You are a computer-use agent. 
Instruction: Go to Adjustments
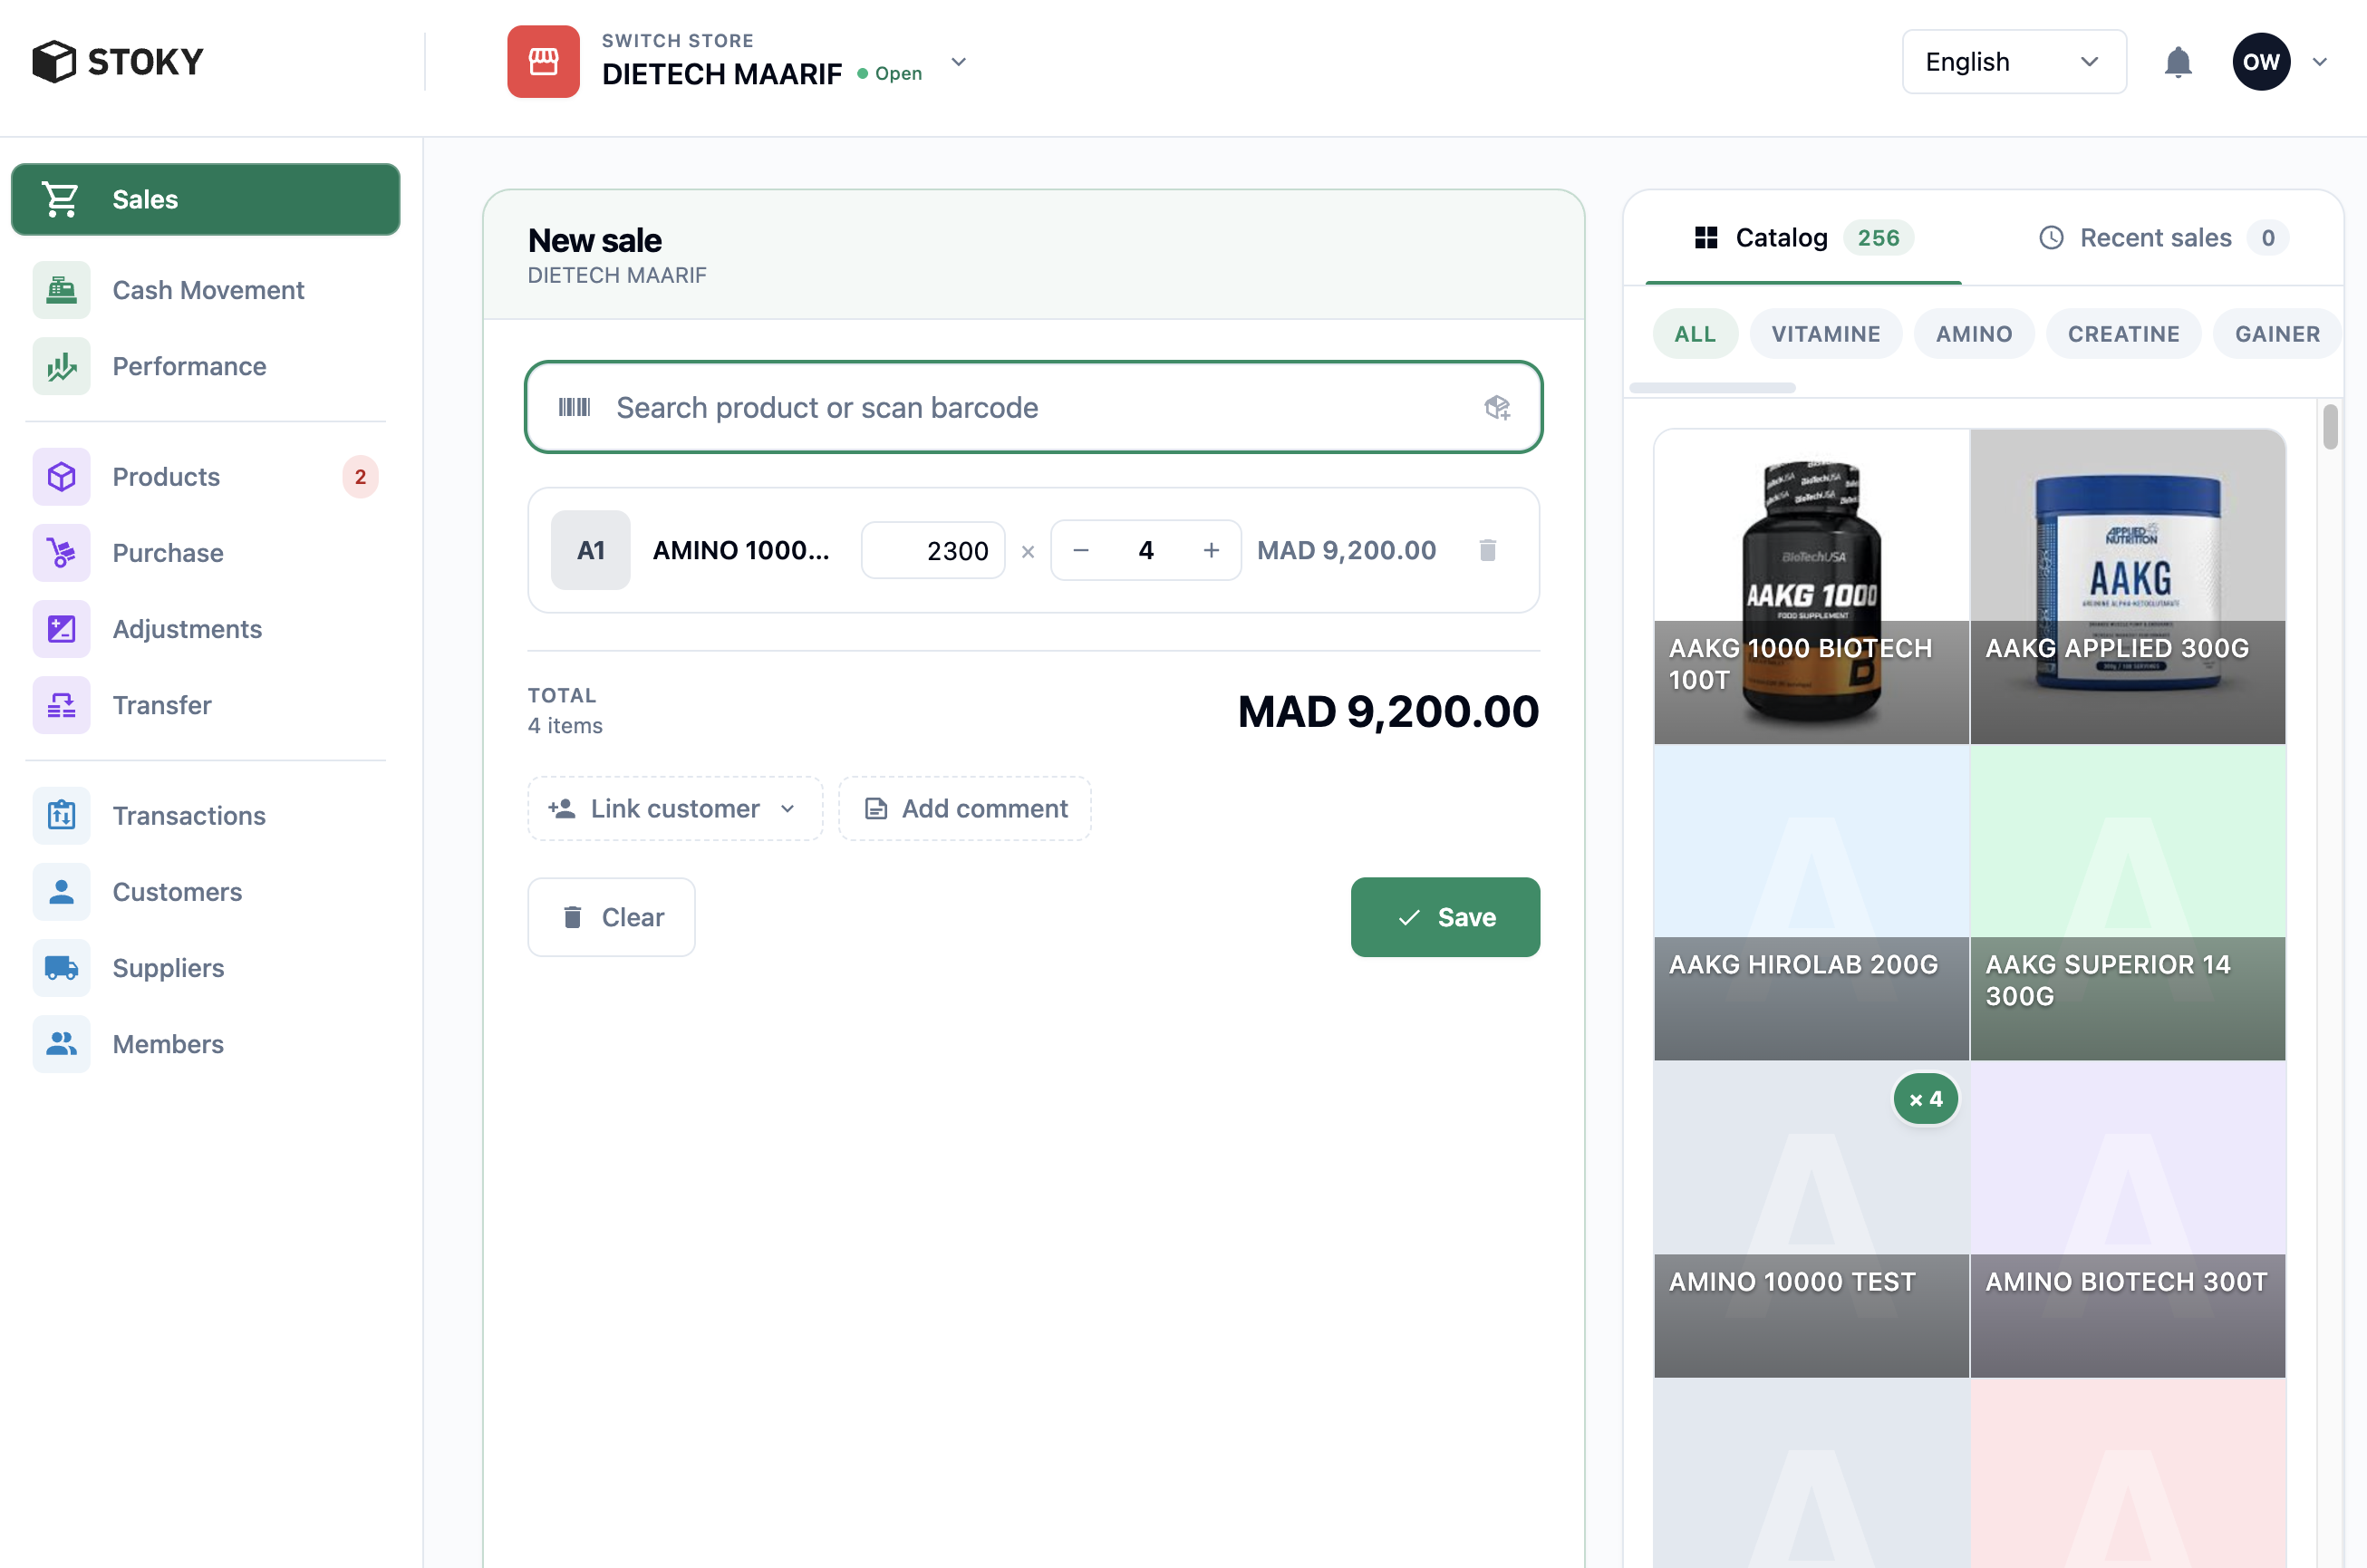click(x=205, y=628)
